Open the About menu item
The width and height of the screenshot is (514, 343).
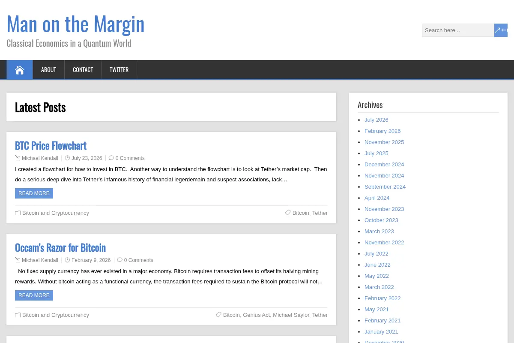click(48, 70)
